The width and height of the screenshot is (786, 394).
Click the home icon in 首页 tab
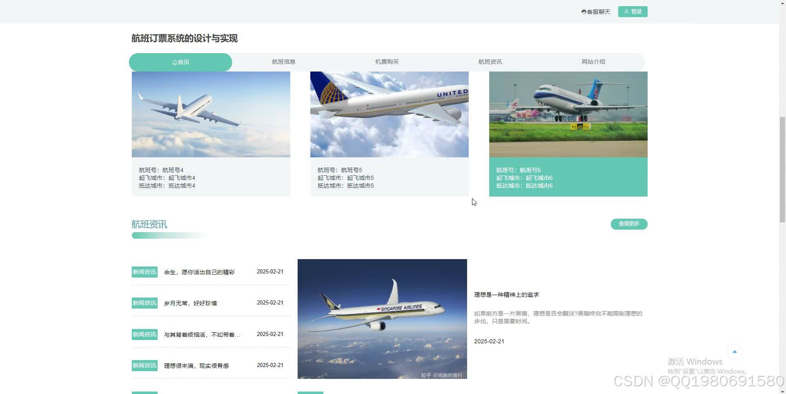pyautogui.click(x=175, y=62)
